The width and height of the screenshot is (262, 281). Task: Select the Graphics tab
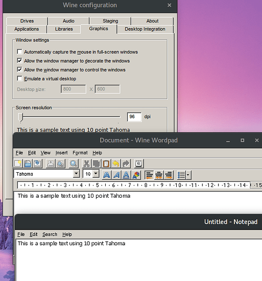pos(99,29)
